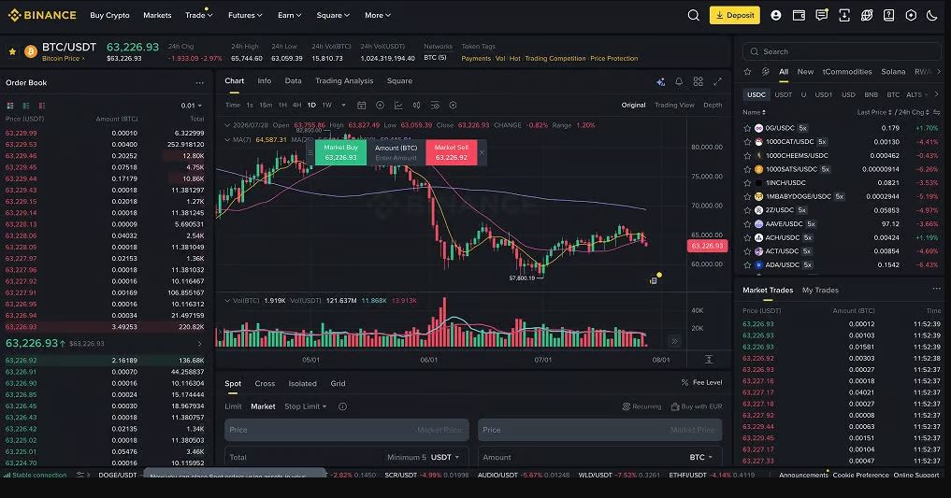951x498 pixels.
Task: Toggle BTC/USDT favorite star
Action: pyautogui.click(x=12, y=51)
